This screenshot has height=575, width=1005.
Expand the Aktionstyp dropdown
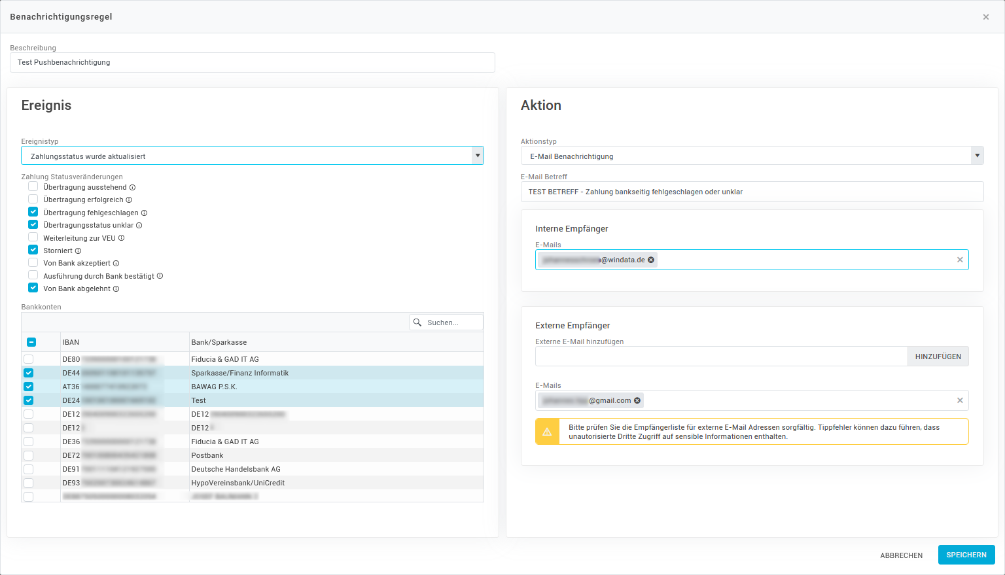coord(977,156)
